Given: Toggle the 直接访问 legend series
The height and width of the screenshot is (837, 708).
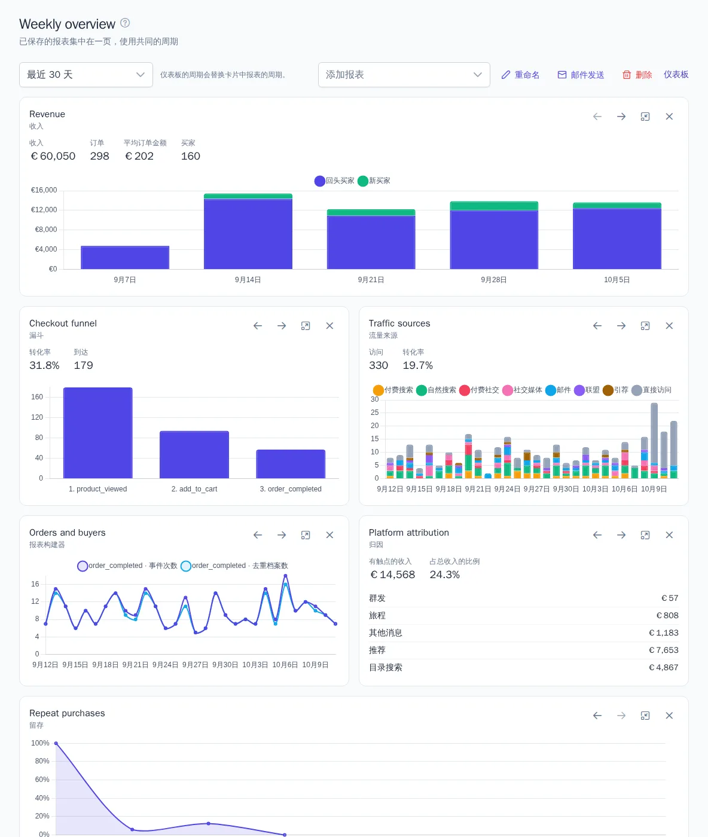Looking at the screenshot, I should (x=651, y=390).
